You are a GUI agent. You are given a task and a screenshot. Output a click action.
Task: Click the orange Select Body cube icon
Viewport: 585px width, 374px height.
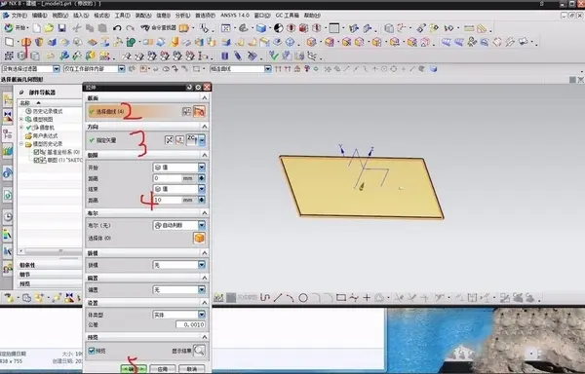tap(199, 238)
